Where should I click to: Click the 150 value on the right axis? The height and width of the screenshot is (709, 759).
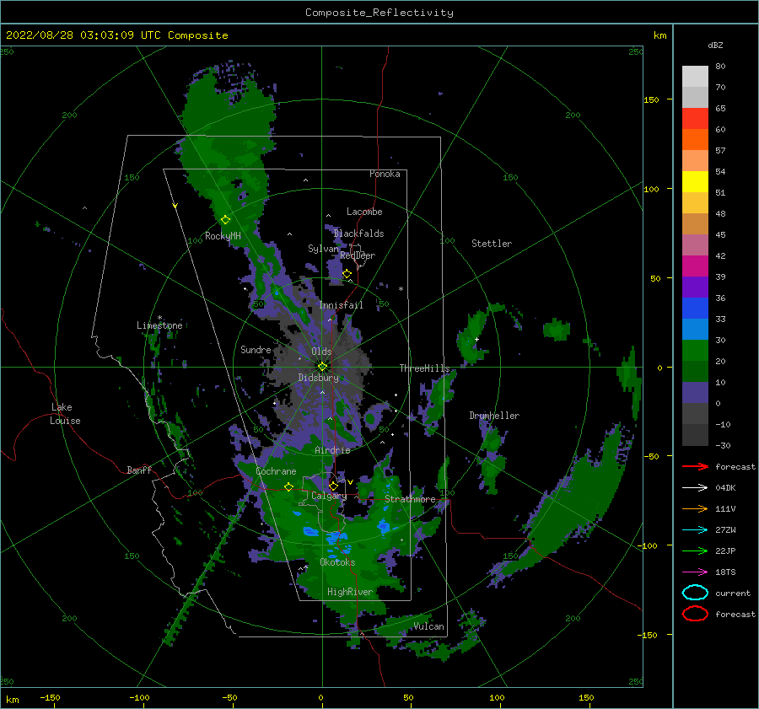(x=652, y=99)
